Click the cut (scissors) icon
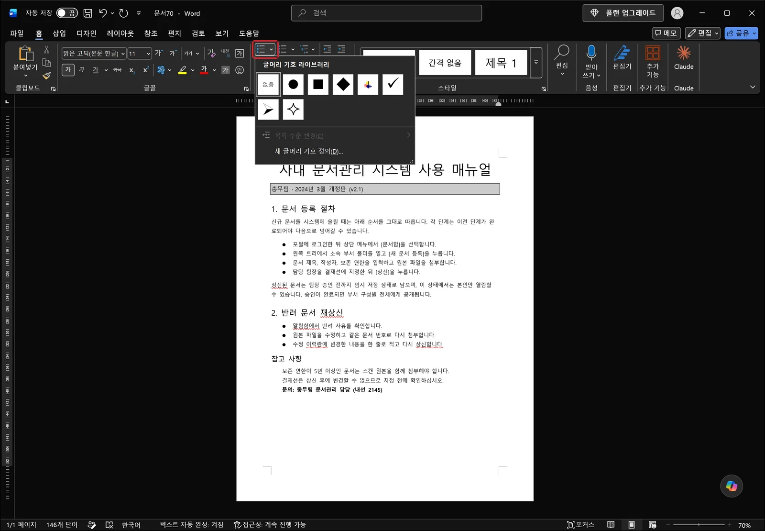765x531 pixels. pos(46,50)
